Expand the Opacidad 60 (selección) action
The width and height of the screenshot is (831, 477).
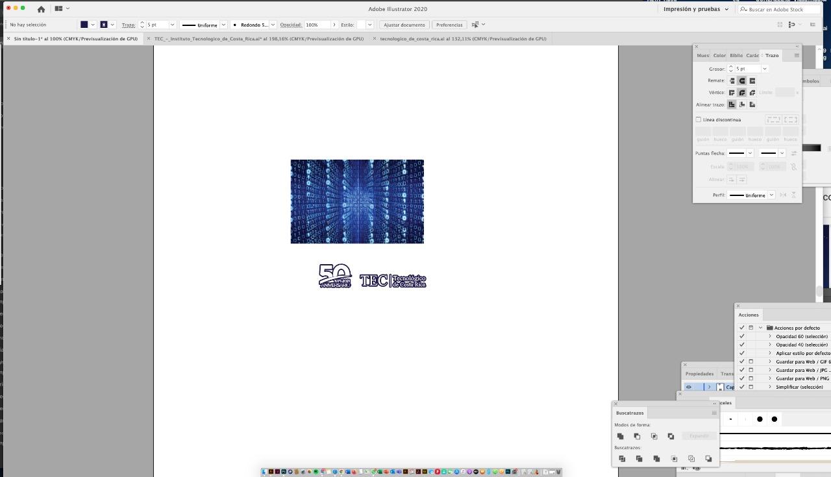(x=770, y=336)
